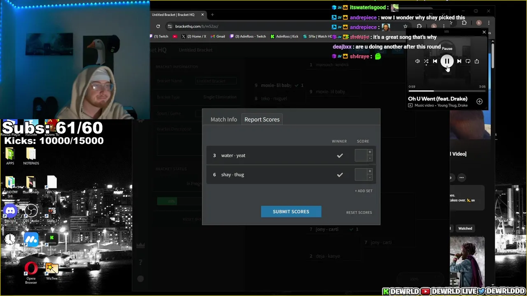Open the three-dot menu on the right panel

462,178
